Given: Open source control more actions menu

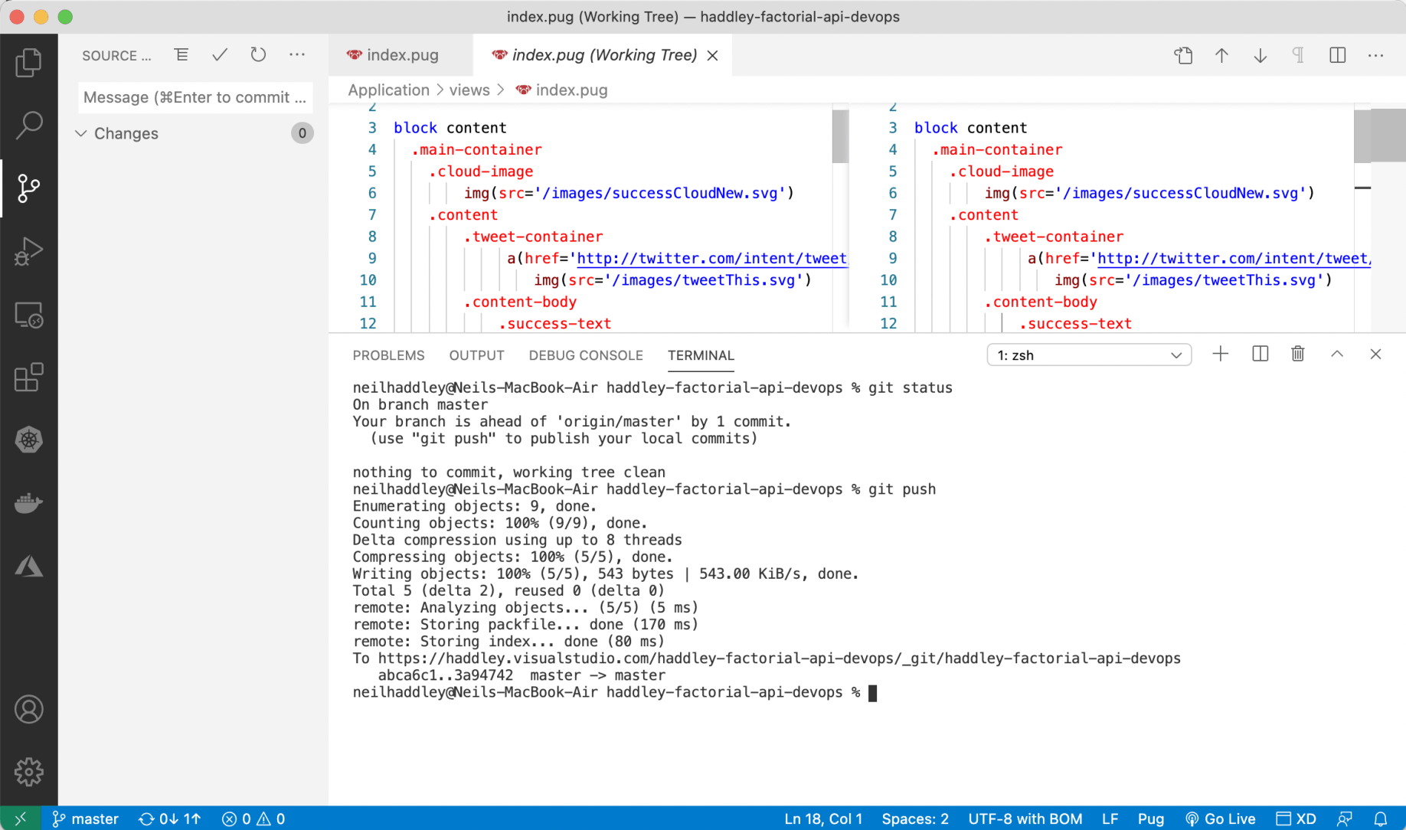Looking at the screenshot, I should (x=297, y=55).
